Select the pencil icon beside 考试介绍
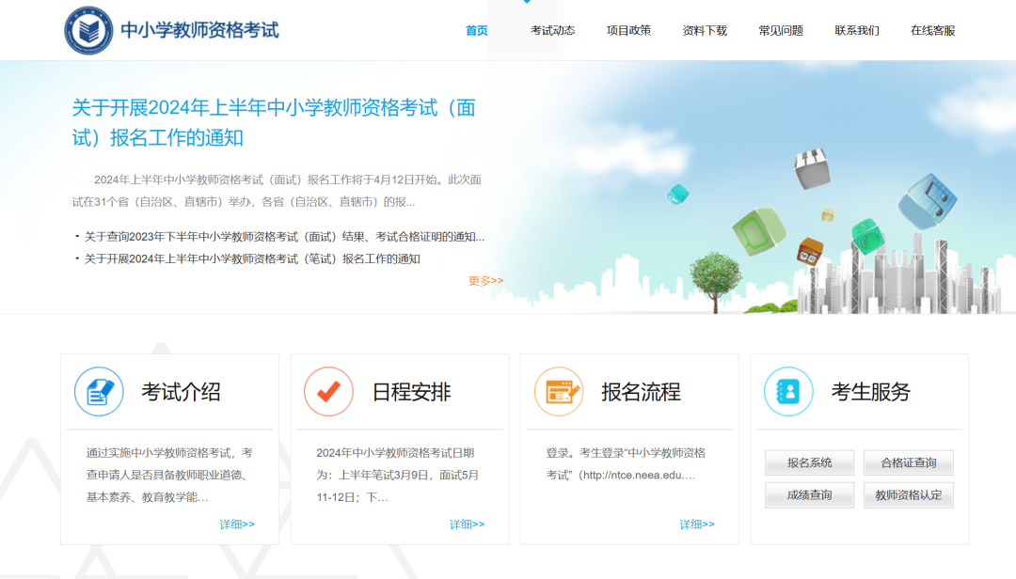1016x579 pixels. (x=101, y=391)
